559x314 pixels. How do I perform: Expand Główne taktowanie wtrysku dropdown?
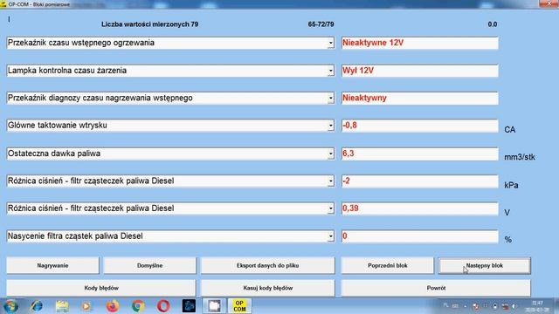[x=331, y=126]
